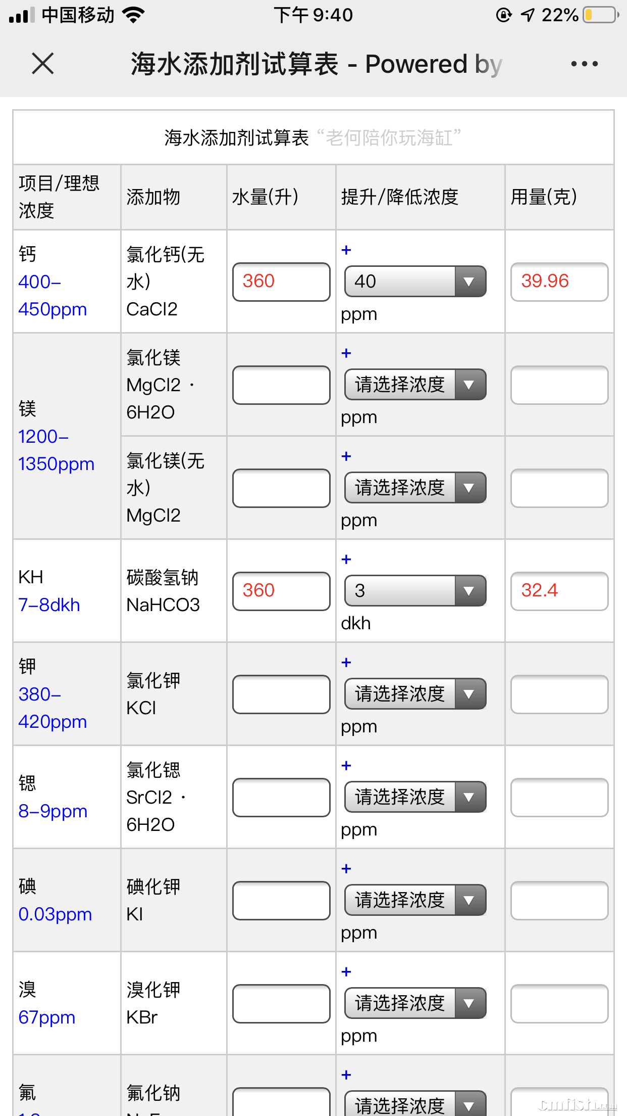Tap the plus sign in the calcium row

(346, 250)
